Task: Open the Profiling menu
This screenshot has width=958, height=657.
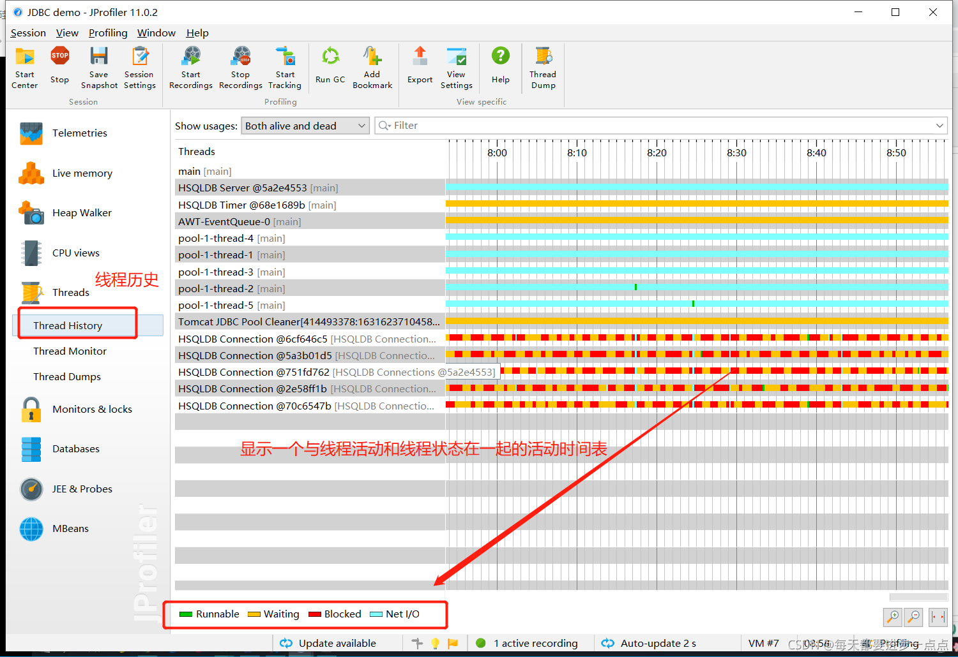Action: click(108, 33)
